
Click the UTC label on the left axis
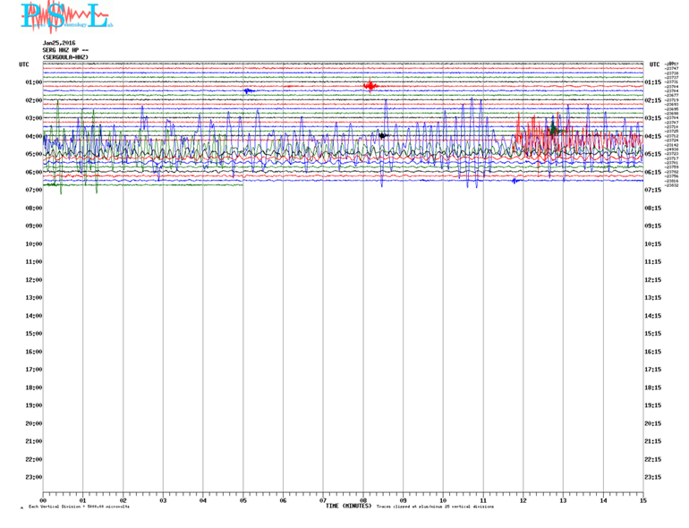[24, 64]
